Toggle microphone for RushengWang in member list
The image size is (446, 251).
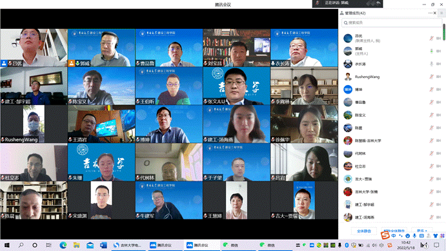[x=432, y=77]
